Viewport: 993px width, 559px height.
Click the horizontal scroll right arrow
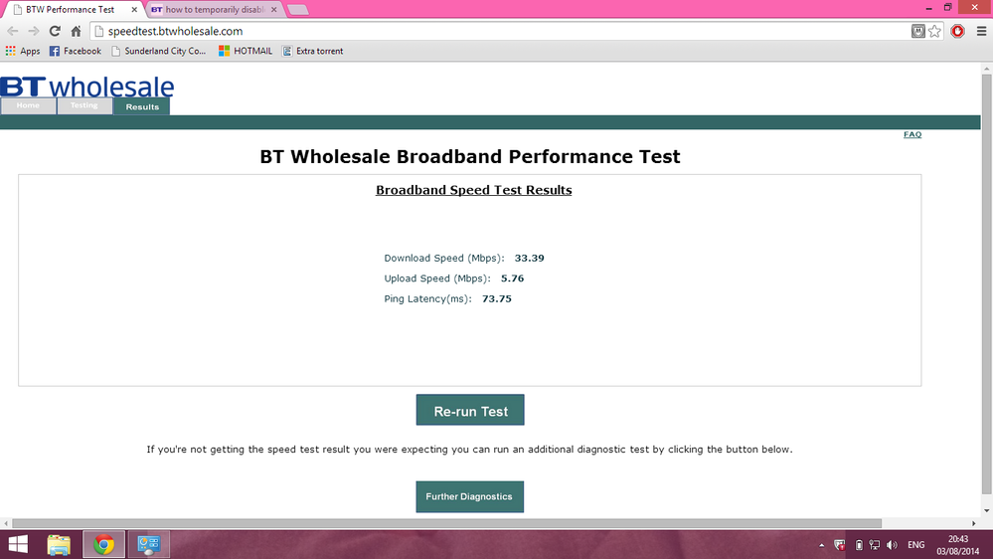click(x=975, y=523)
